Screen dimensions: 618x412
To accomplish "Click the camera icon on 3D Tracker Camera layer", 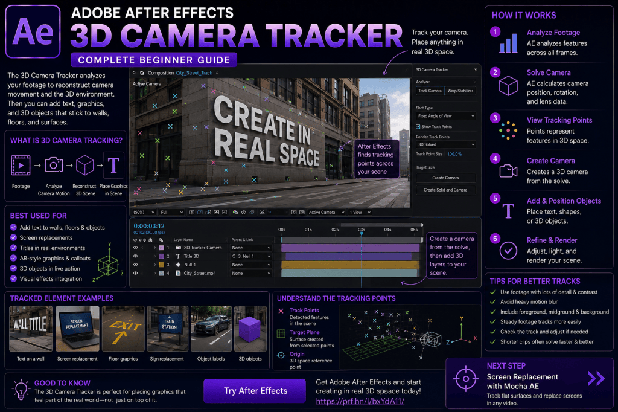I will click(x=178, y=248).
